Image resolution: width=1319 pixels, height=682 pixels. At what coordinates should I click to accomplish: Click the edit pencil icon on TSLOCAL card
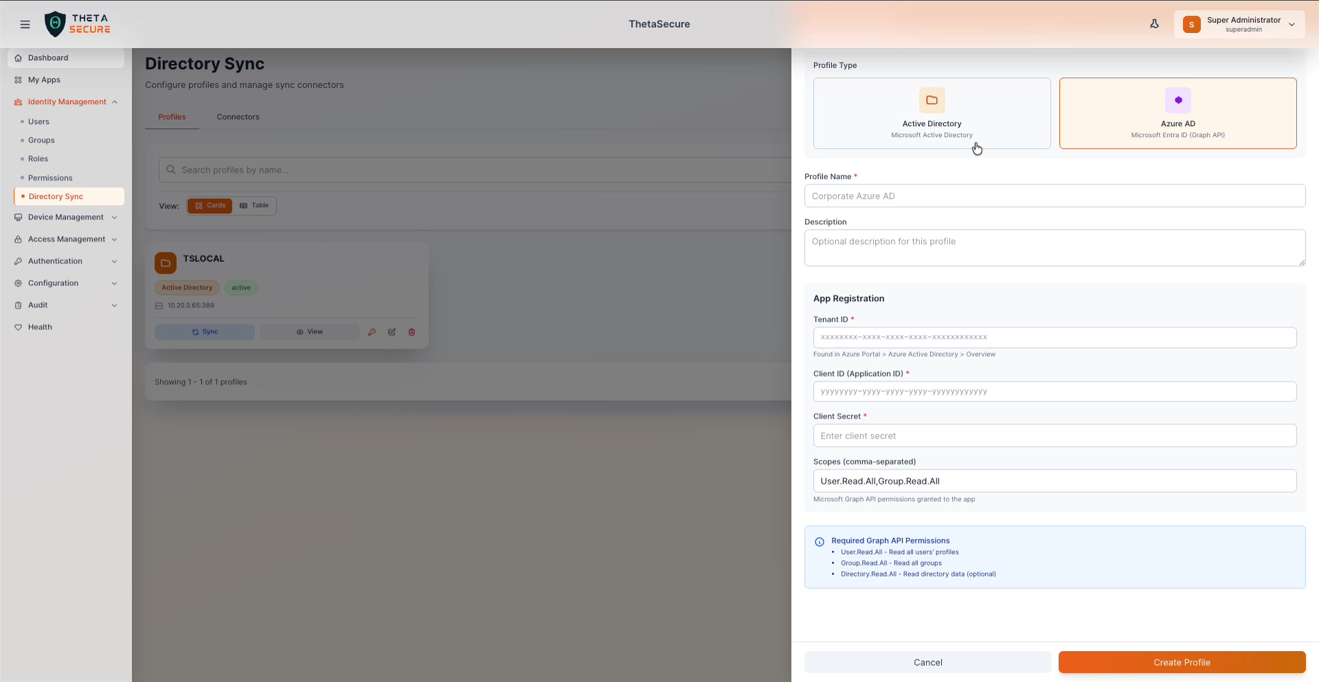[x=392, y=332]
